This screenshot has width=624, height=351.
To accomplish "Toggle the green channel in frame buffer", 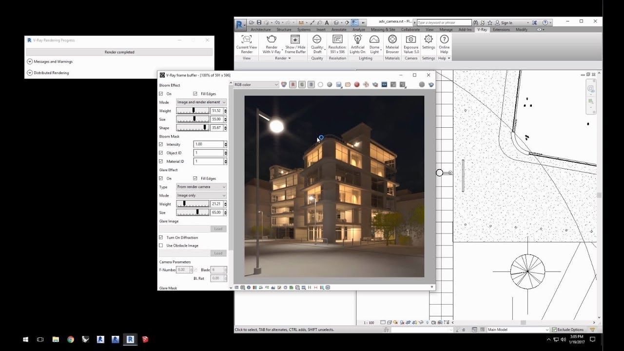I will pyautogui.click(x=302, y=84).
